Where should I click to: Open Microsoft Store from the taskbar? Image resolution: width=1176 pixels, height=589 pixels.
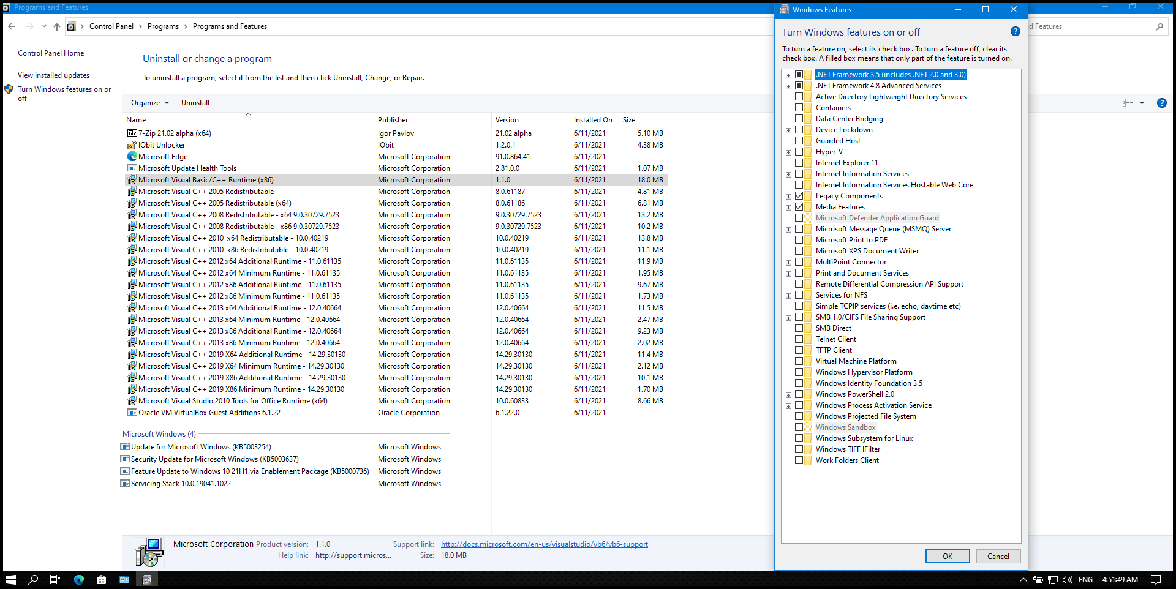click(x=101, y=579)
